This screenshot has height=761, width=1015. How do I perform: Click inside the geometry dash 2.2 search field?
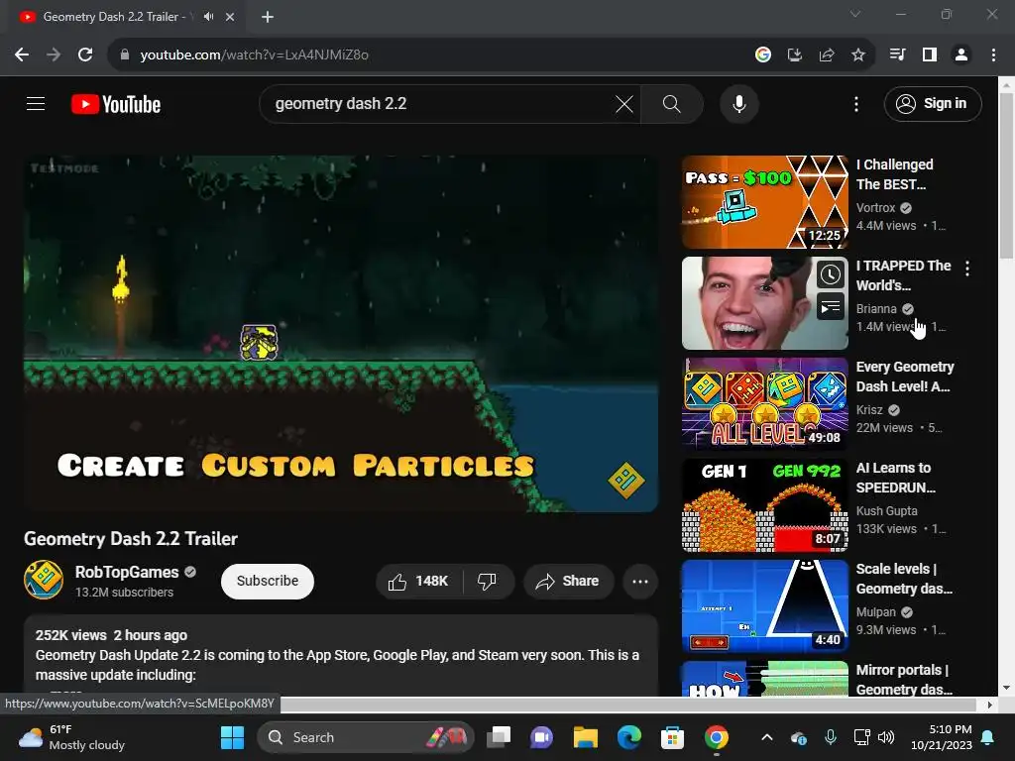(x=440, y=103)
